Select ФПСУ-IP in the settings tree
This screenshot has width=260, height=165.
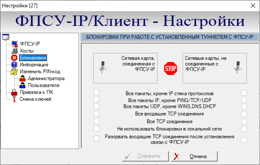click(x=30, y=44)
